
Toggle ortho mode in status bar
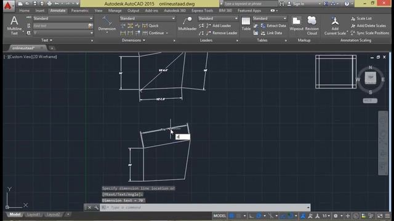[251, 215]
